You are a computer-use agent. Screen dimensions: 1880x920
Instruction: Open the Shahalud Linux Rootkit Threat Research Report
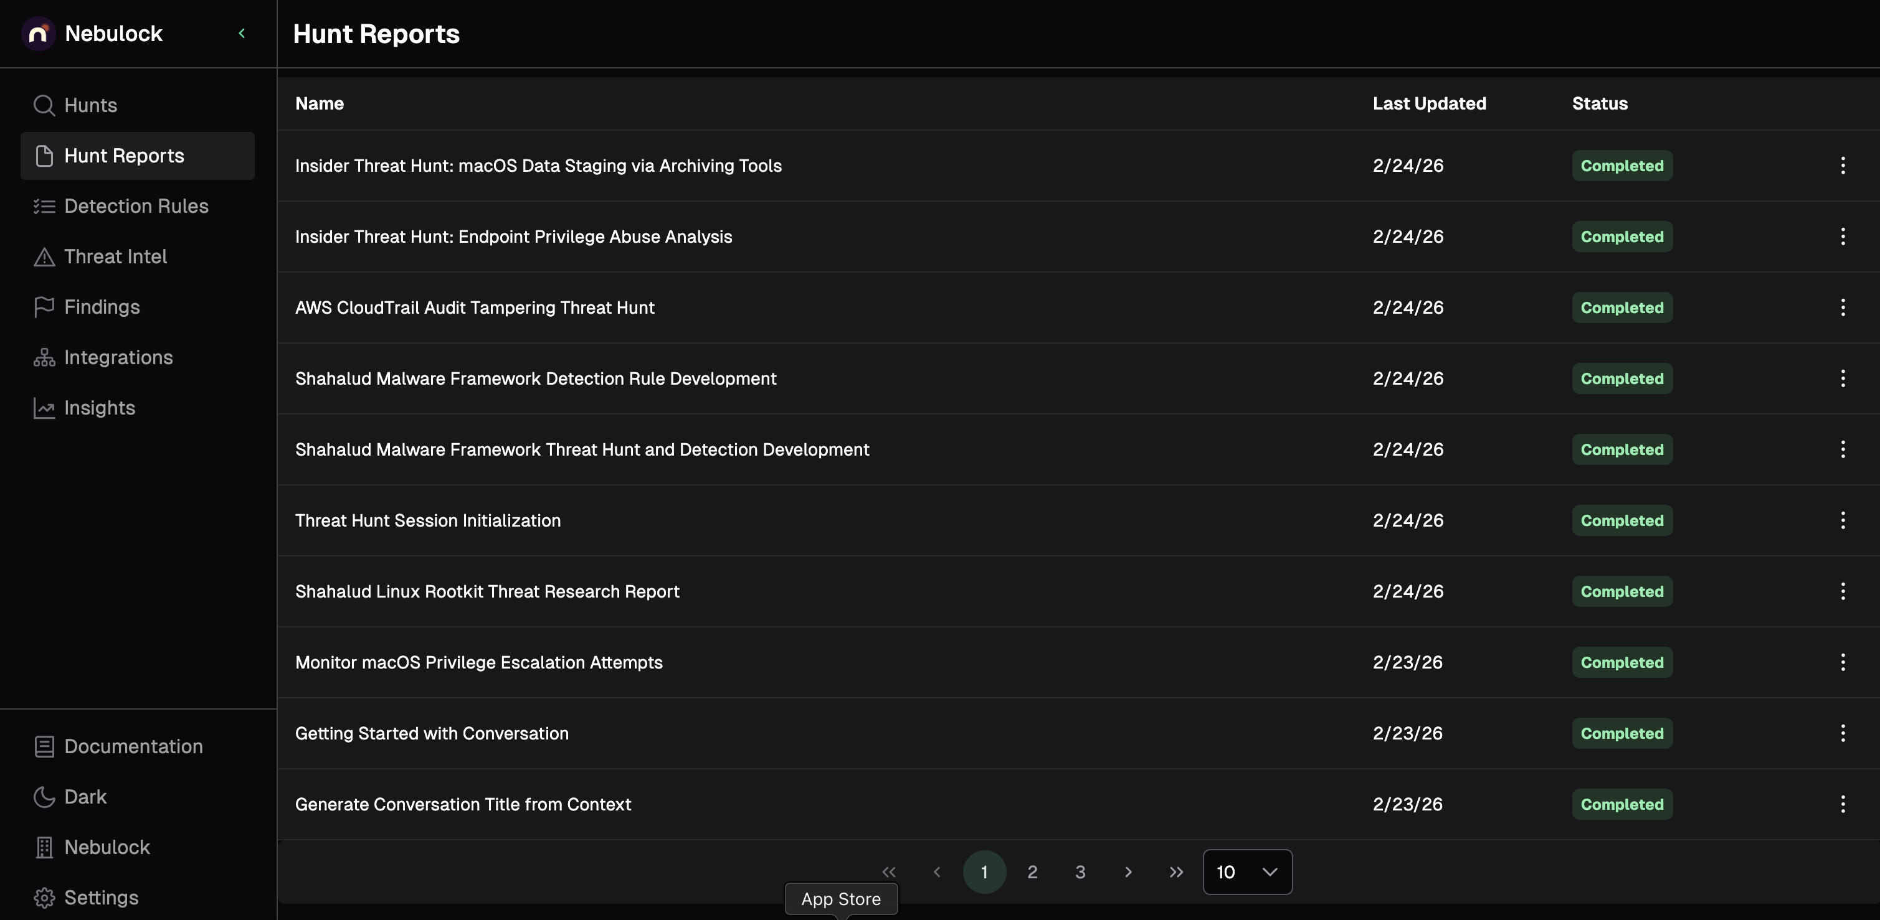pos(487,591)
